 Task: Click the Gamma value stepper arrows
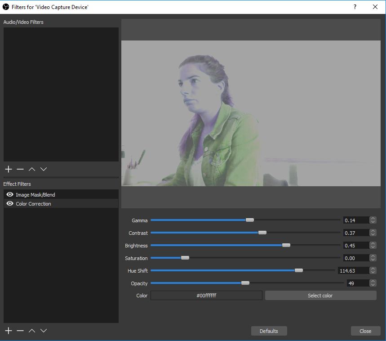pyautogui.click(x=373, y=220)
